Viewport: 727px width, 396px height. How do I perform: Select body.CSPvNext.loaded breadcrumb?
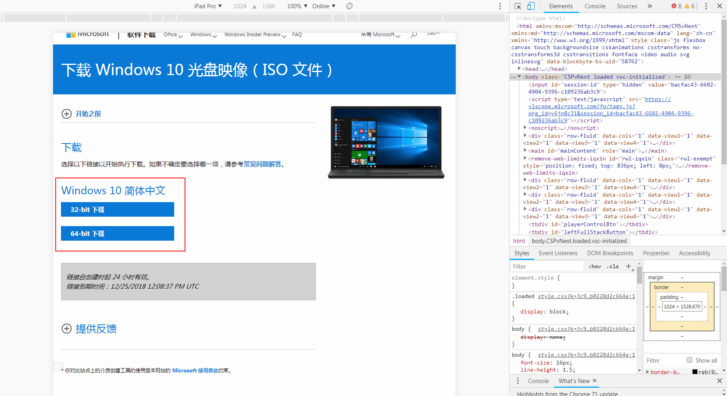pos(579,241)
